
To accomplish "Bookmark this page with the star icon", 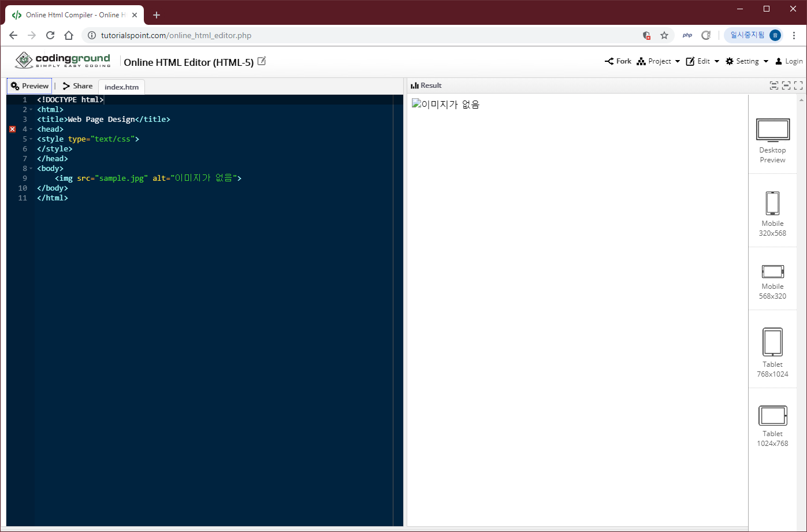I will coord(664,35).
